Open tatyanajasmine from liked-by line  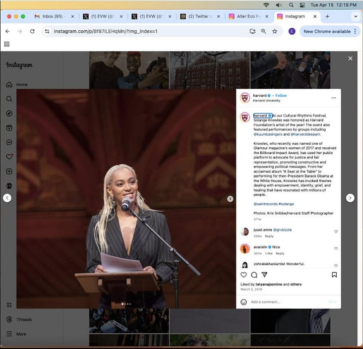[269, 284]
